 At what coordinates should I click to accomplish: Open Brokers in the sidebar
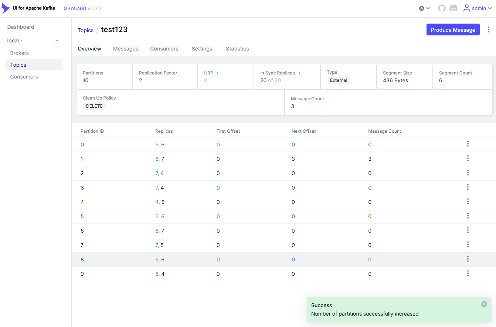click(x=20, y=53)
